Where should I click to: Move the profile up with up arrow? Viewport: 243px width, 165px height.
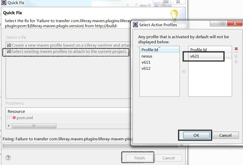236,56
